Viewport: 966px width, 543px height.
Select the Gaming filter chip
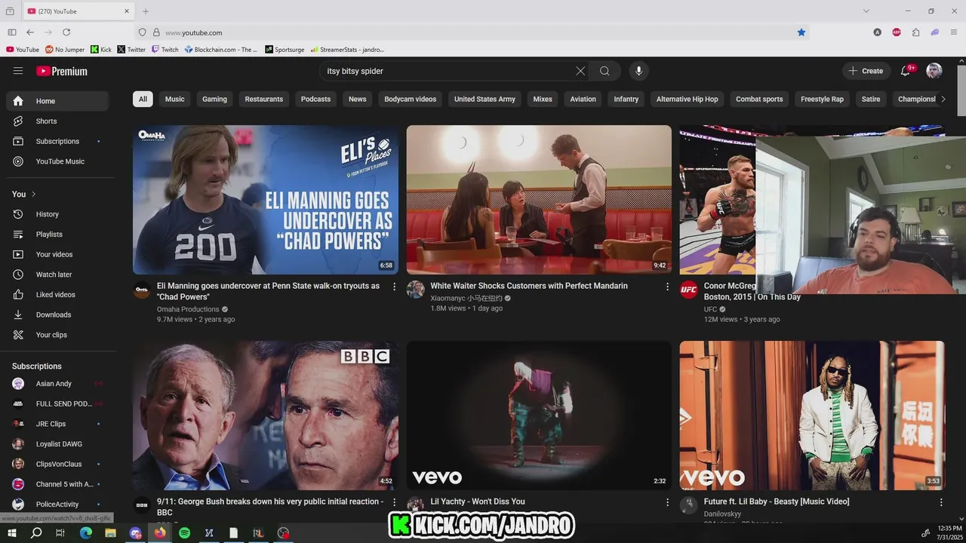point(214,99)
